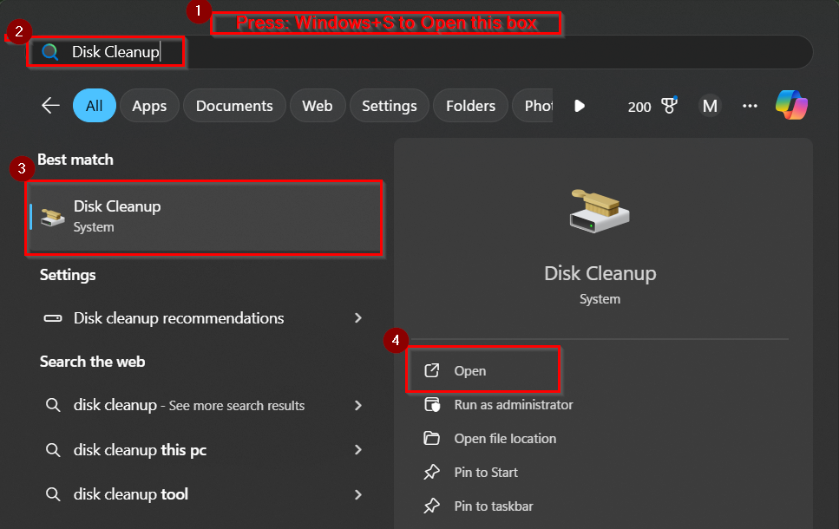Click the folder icon beside Open file location

(x=432, y=439)
